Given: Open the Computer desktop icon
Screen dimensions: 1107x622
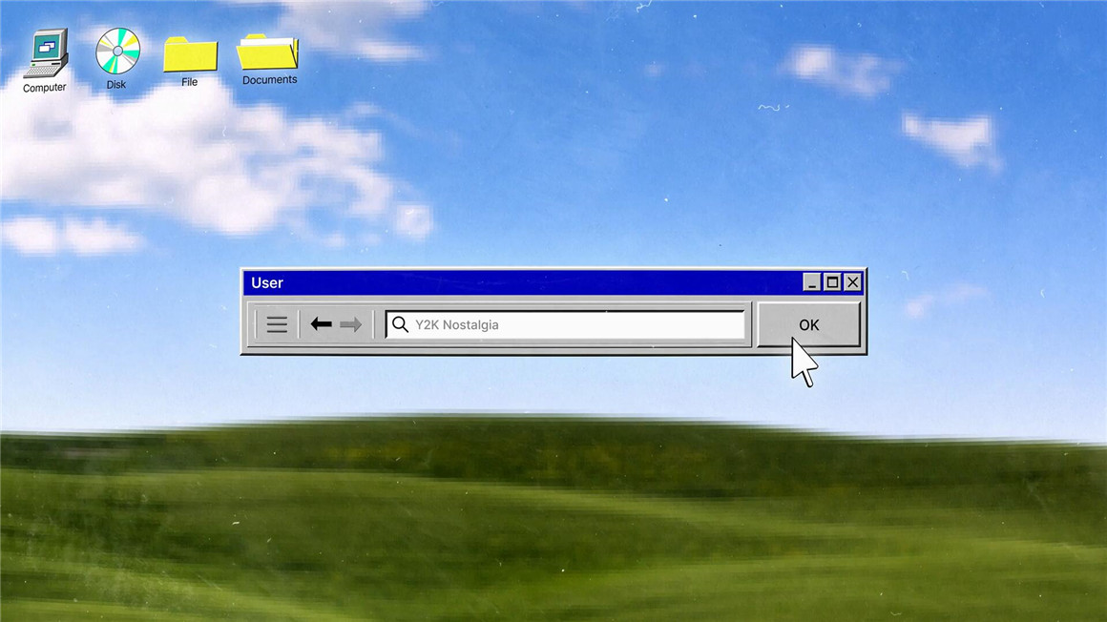Looking at the screenshot, I should (46, 53).
